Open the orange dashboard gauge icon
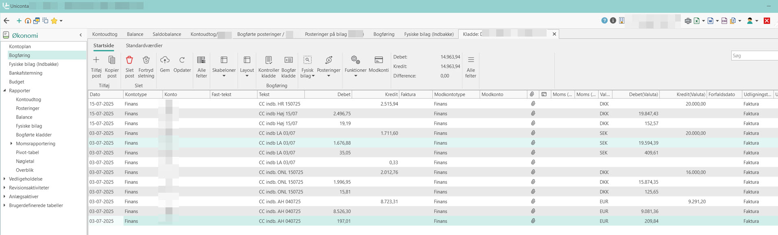Screen dimensions: 778x235 (x=28, y=21)
